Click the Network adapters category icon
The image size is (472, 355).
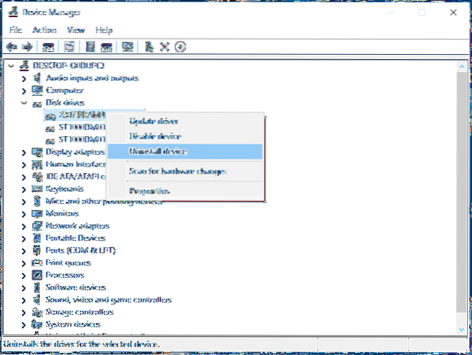(x=37, y=226)
